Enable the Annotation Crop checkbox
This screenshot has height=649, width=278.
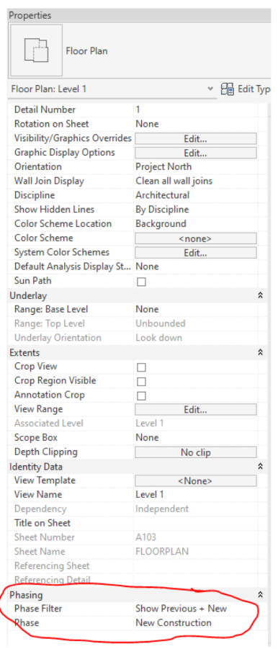(141, 396)
